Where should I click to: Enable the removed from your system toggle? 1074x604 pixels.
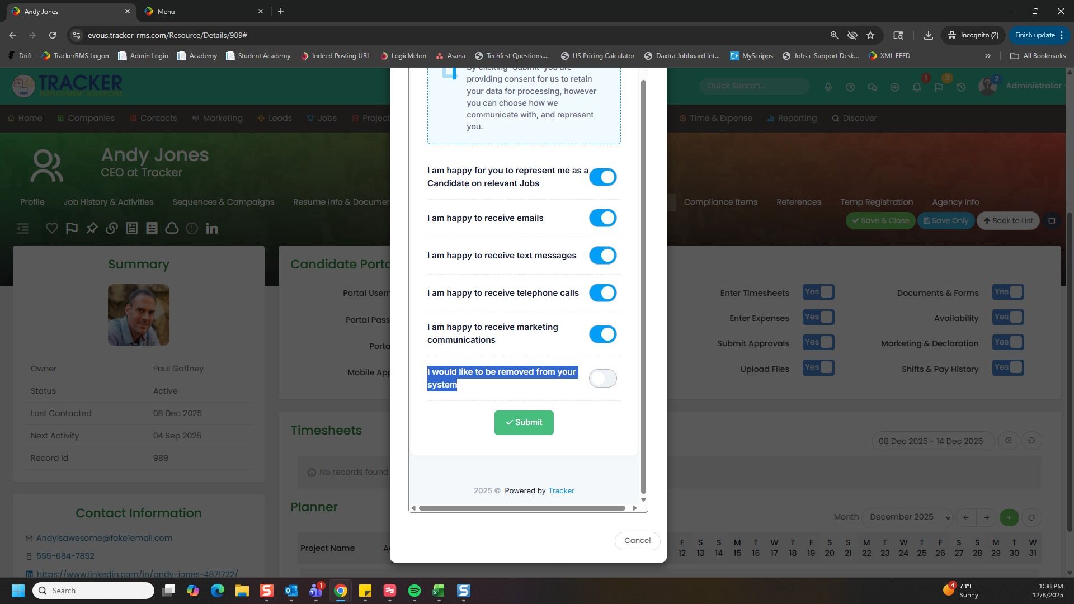point(602,379)
